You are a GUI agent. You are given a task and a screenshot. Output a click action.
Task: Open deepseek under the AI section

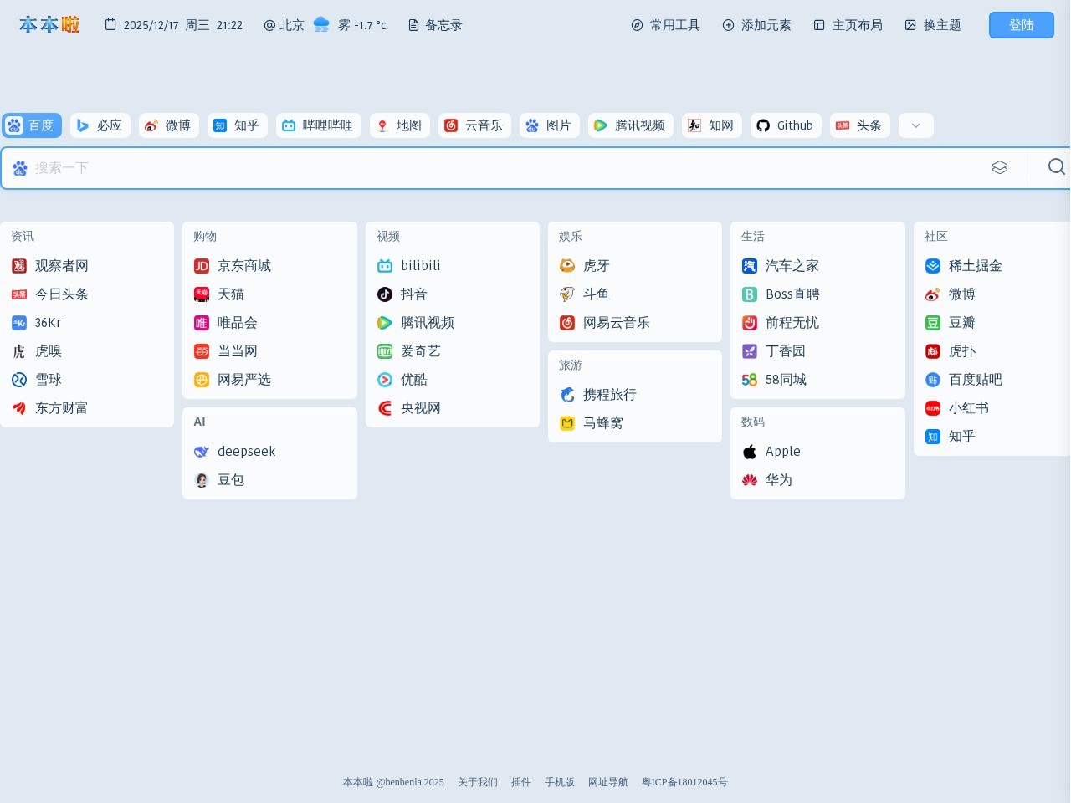[x=246, y=451]
